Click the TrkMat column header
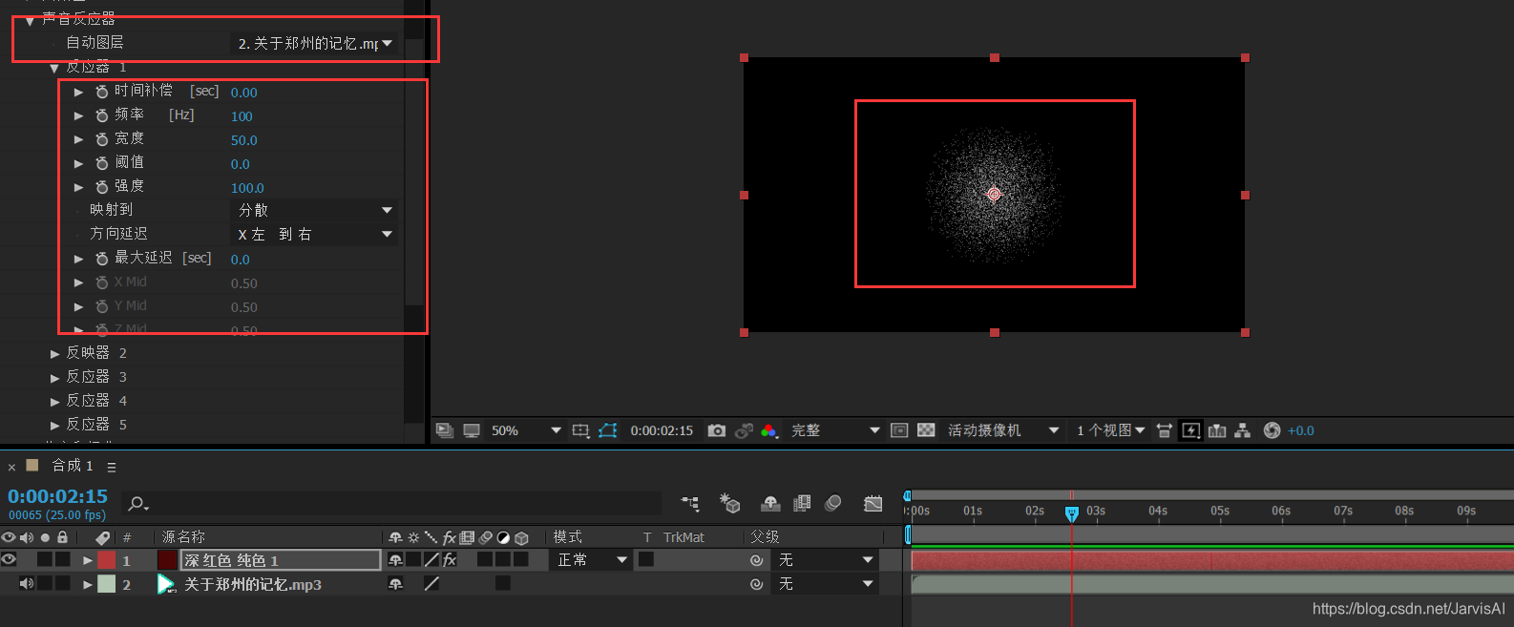 [x=683, y=537]
